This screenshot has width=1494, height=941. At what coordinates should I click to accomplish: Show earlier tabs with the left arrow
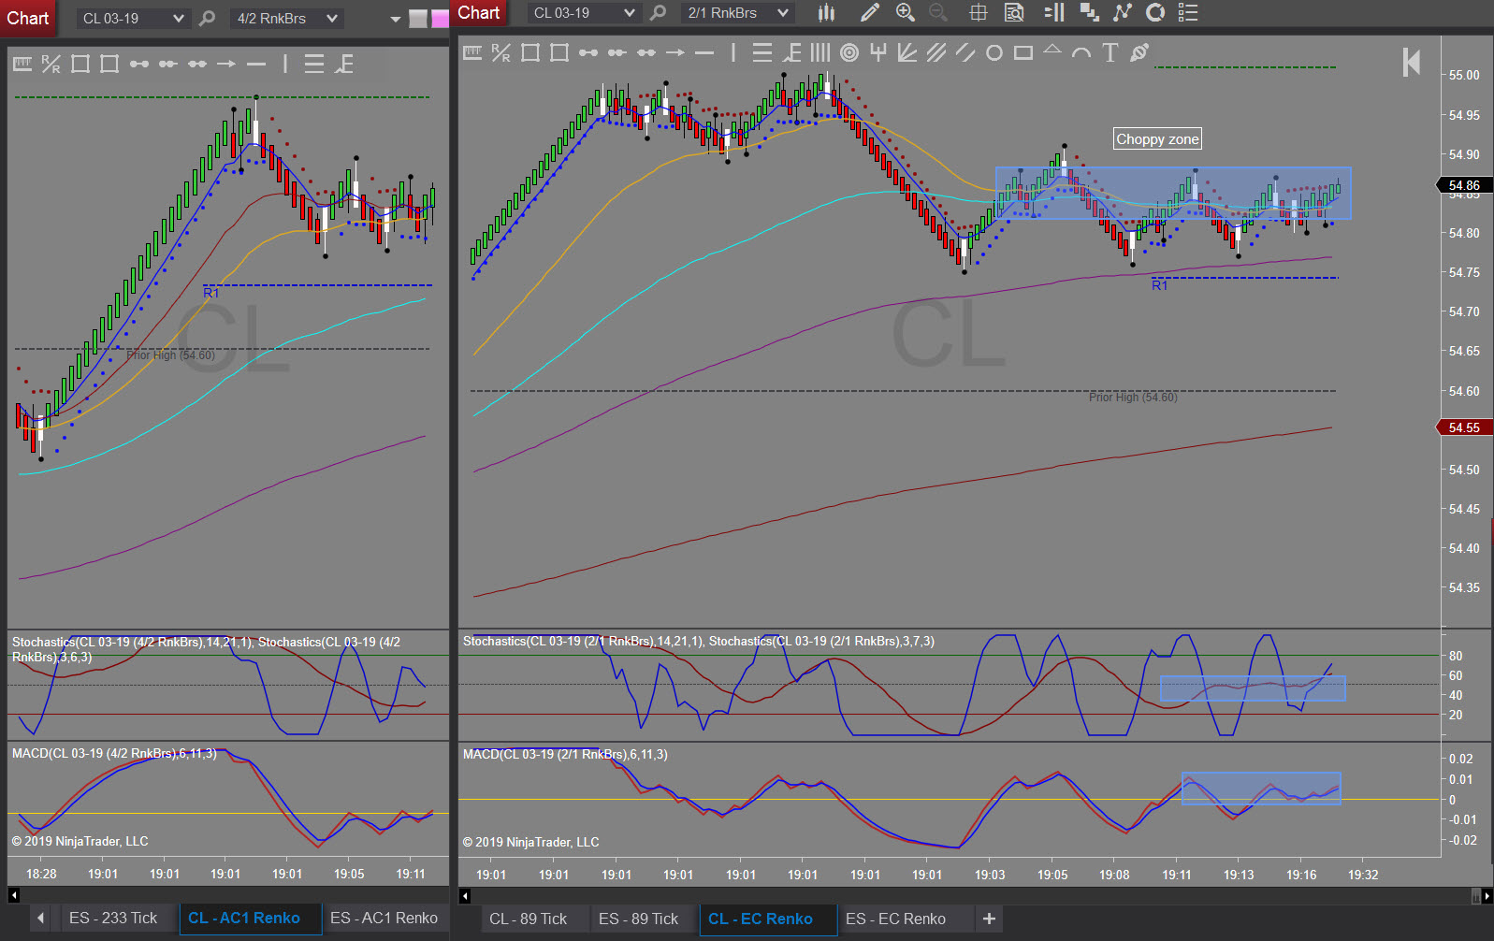pyautogui.click(x=41, y=919)
